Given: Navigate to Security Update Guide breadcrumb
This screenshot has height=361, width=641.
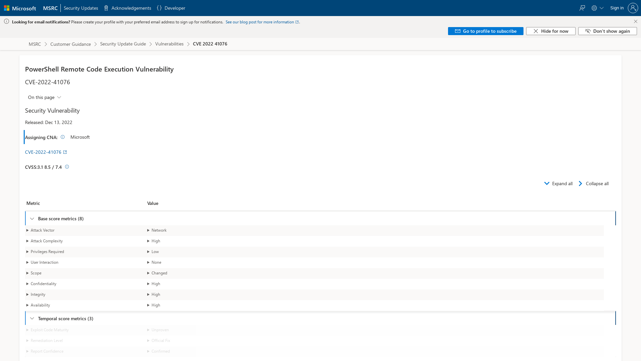Looking at the screenshot, I should 123,44.
